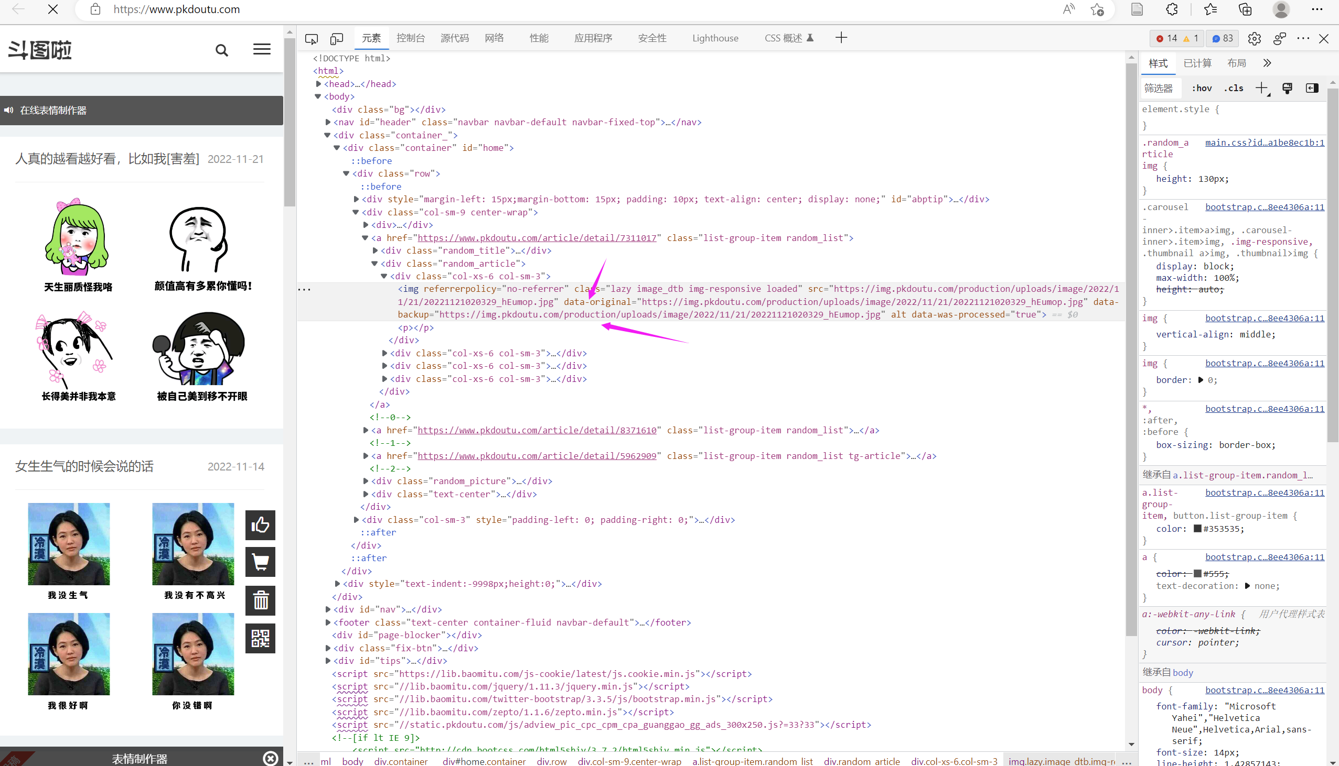
Task: Click the trash can floating button
Action: point(260,600)
